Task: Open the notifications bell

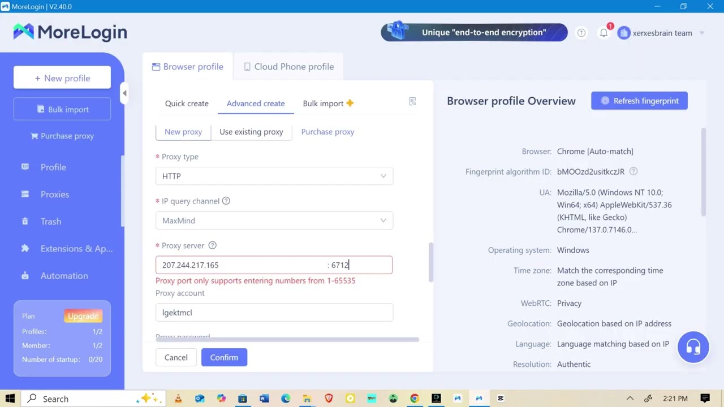Action: click(x=604, y=33)
